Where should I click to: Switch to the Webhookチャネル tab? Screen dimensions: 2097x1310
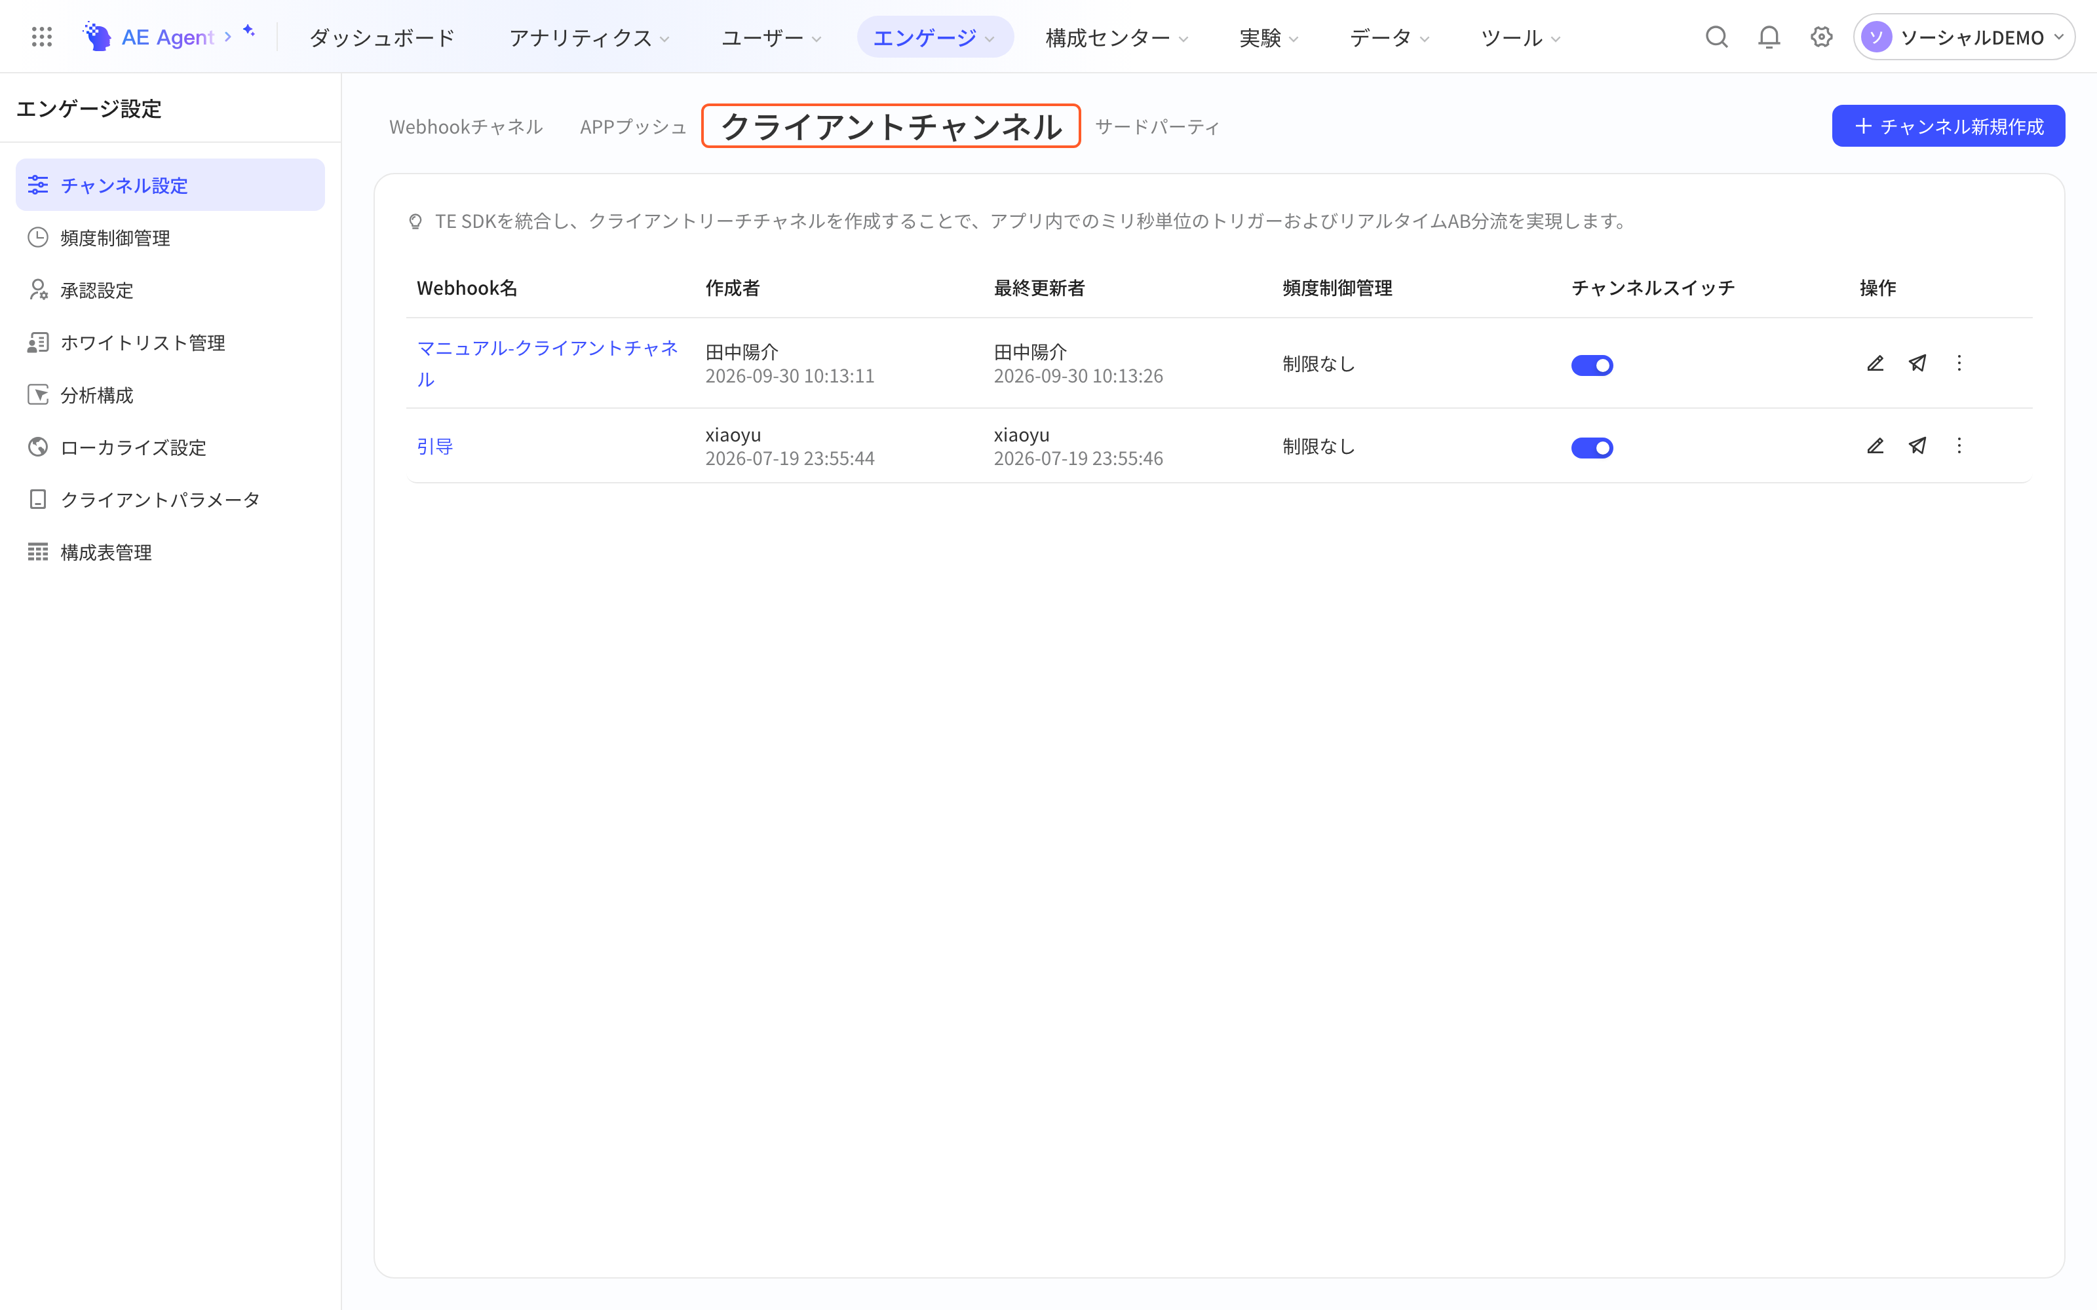tap(465, 126)
